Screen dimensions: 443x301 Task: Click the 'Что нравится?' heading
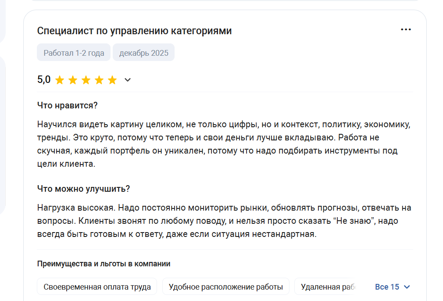[67, 106]
